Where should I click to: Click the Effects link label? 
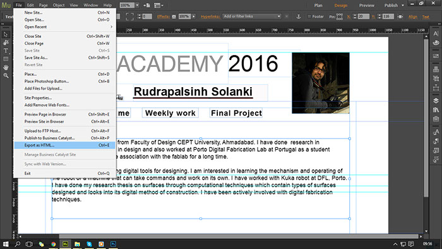pyautogui.click(x=163, y=16)
